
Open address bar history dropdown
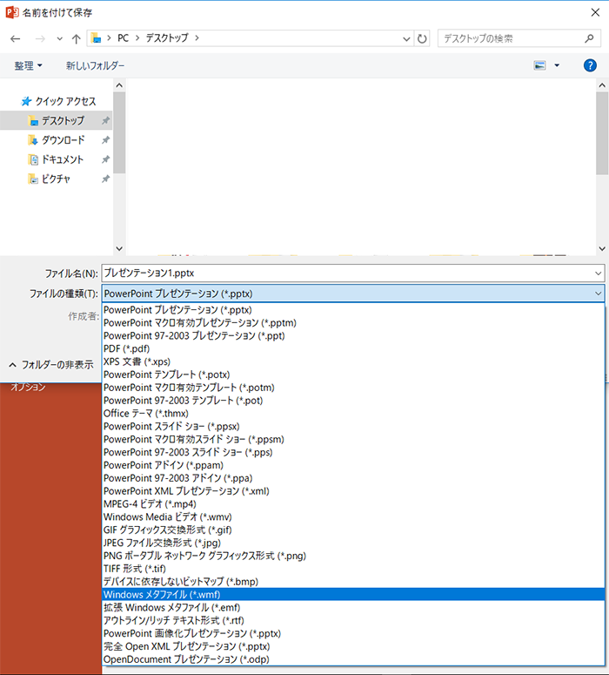coord(406,38)
